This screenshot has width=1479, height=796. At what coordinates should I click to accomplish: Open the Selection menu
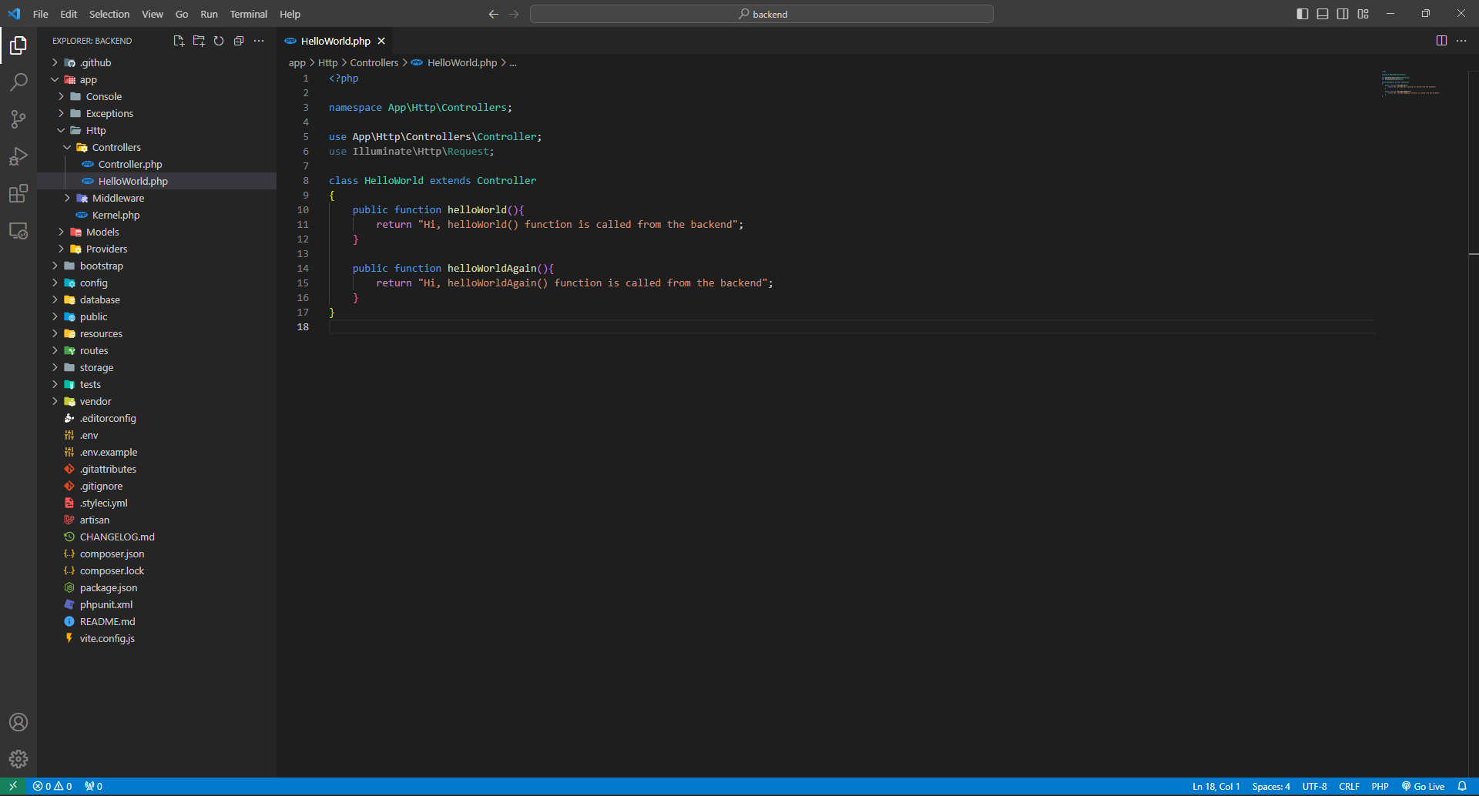109,14
